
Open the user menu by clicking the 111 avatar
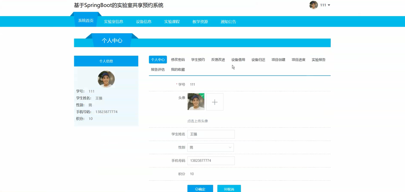click(313, 5)
